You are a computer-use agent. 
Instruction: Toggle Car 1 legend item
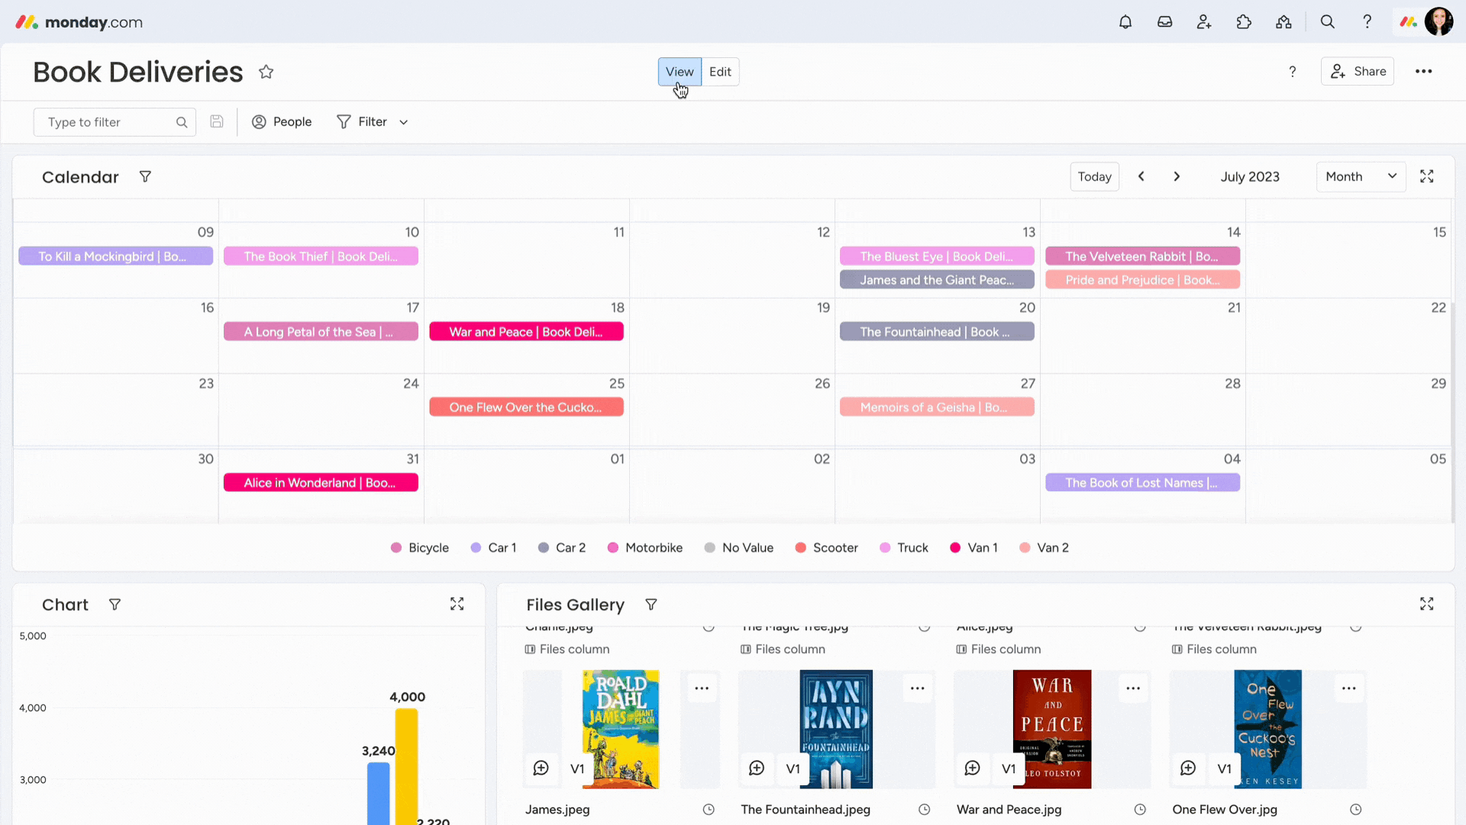[493, 548]
